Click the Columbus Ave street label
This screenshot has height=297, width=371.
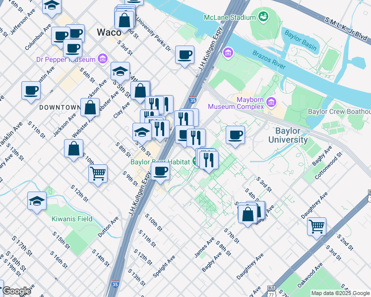[x=38, y=37]
